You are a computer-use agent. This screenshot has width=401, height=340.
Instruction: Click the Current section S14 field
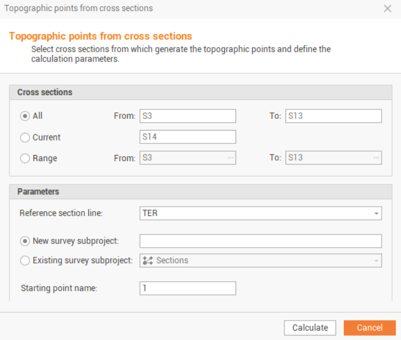click(187, 137)
